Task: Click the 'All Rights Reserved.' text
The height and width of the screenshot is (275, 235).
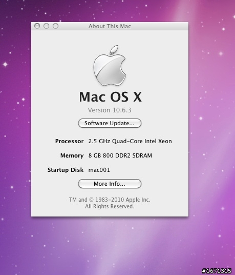Action: coord(110,206)
